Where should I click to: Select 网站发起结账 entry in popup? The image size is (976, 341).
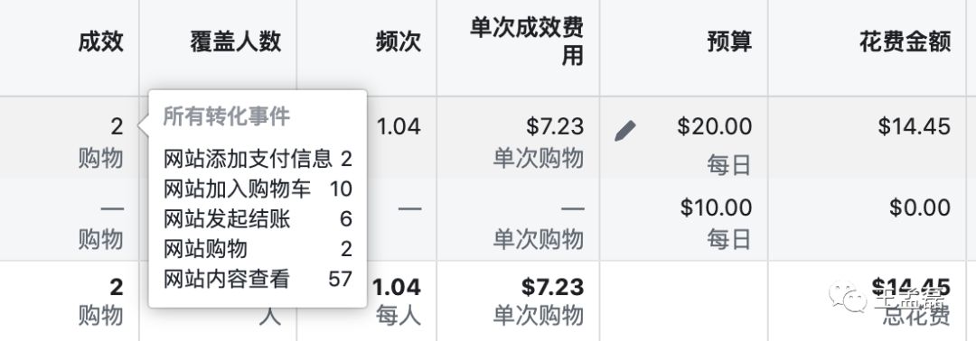pos(258,218)
